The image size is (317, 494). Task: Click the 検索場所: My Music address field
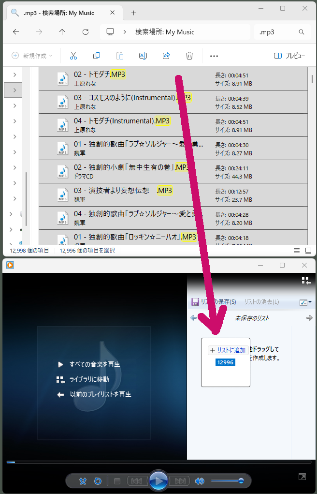click(175, 32)
